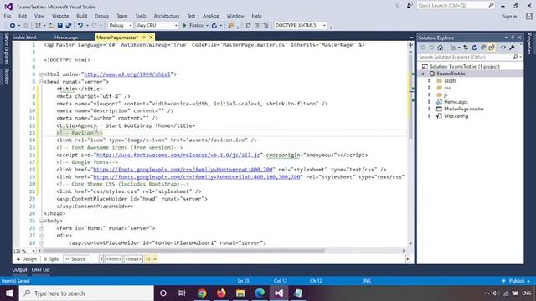Click the Windows Start button
This screenshot has height=301, width=536.
pyautogui.click(x=9, y=293)
